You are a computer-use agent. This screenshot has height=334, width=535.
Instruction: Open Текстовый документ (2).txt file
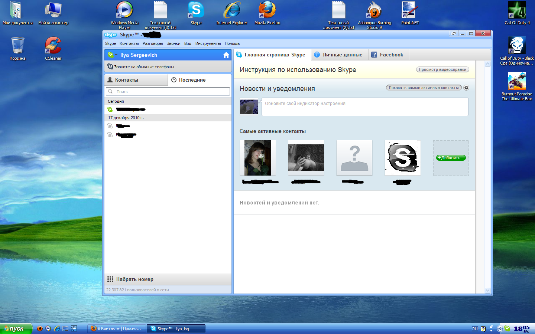[338, 15]
